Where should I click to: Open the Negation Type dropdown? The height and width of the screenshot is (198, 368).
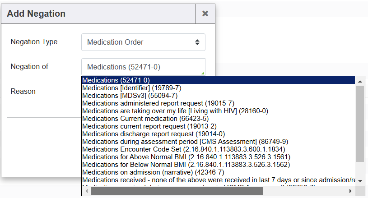coord(143,42)
